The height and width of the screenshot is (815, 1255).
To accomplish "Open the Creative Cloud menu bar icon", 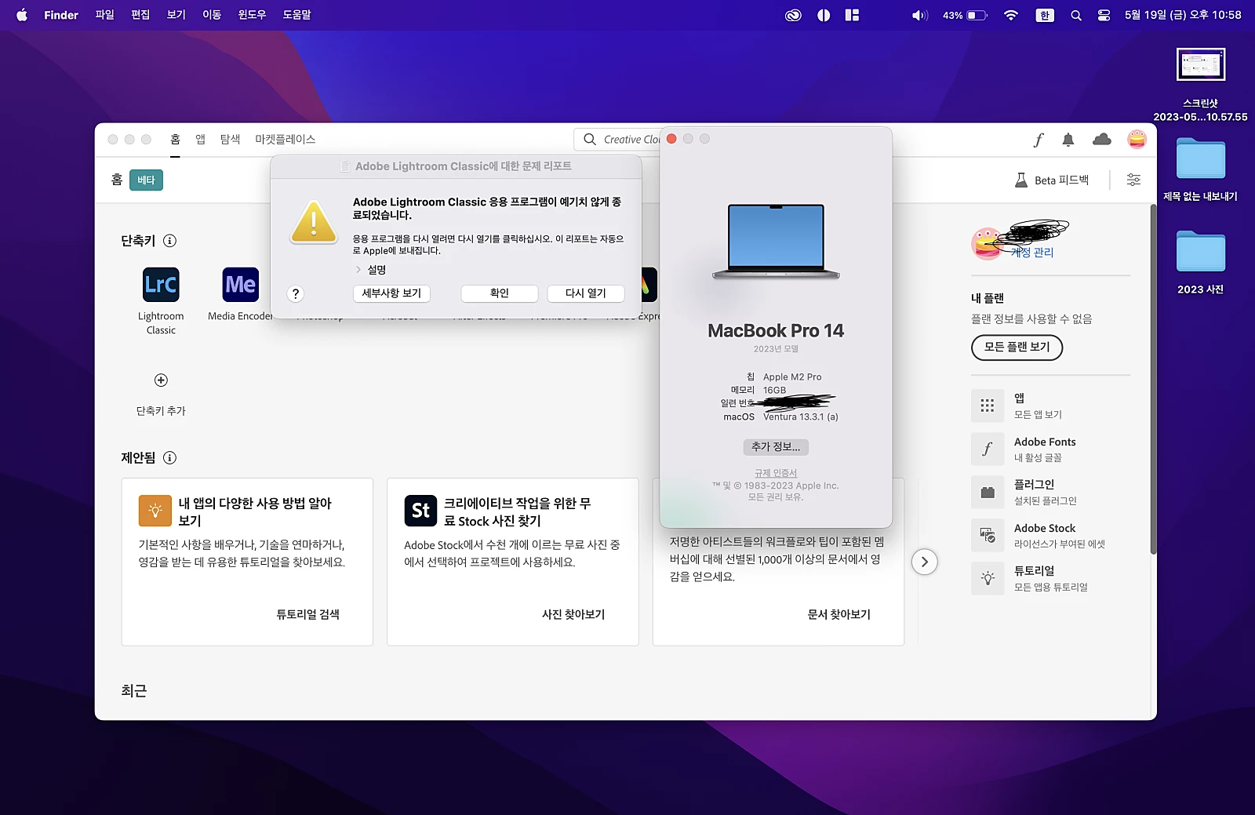I will (x=793, y=15).
